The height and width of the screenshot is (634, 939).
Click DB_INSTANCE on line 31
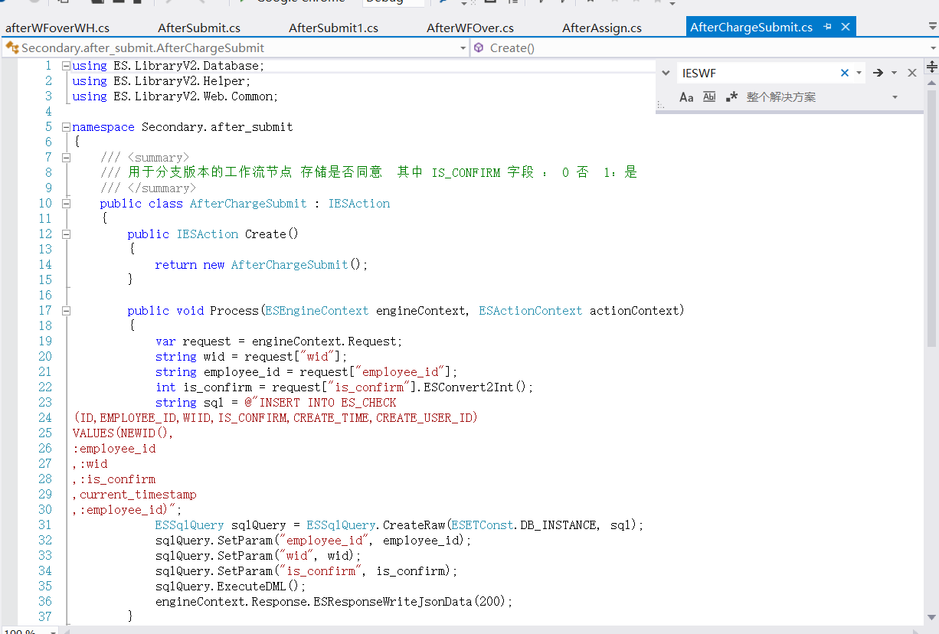[558, 525]
